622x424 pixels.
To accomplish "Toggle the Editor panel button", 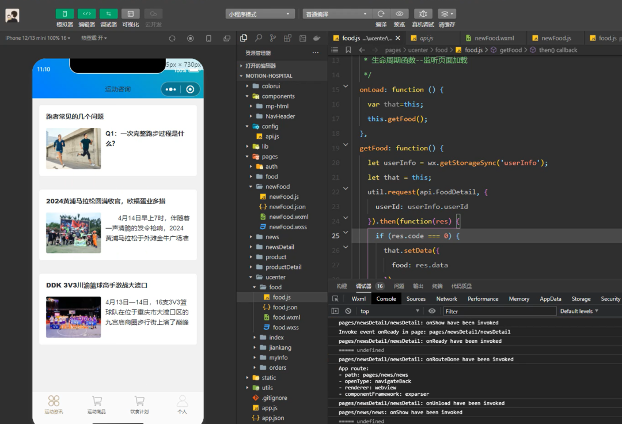I will coord(86,13).
